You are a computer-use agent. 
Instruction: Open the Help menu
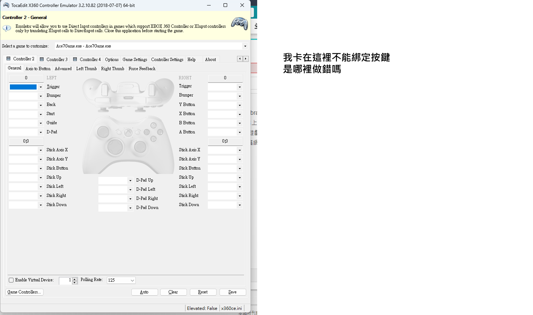point(191,59)
